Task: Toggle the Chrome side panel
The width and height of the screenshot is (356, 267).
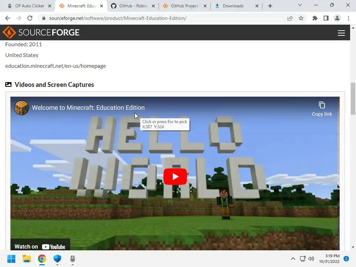Action: 326,18
